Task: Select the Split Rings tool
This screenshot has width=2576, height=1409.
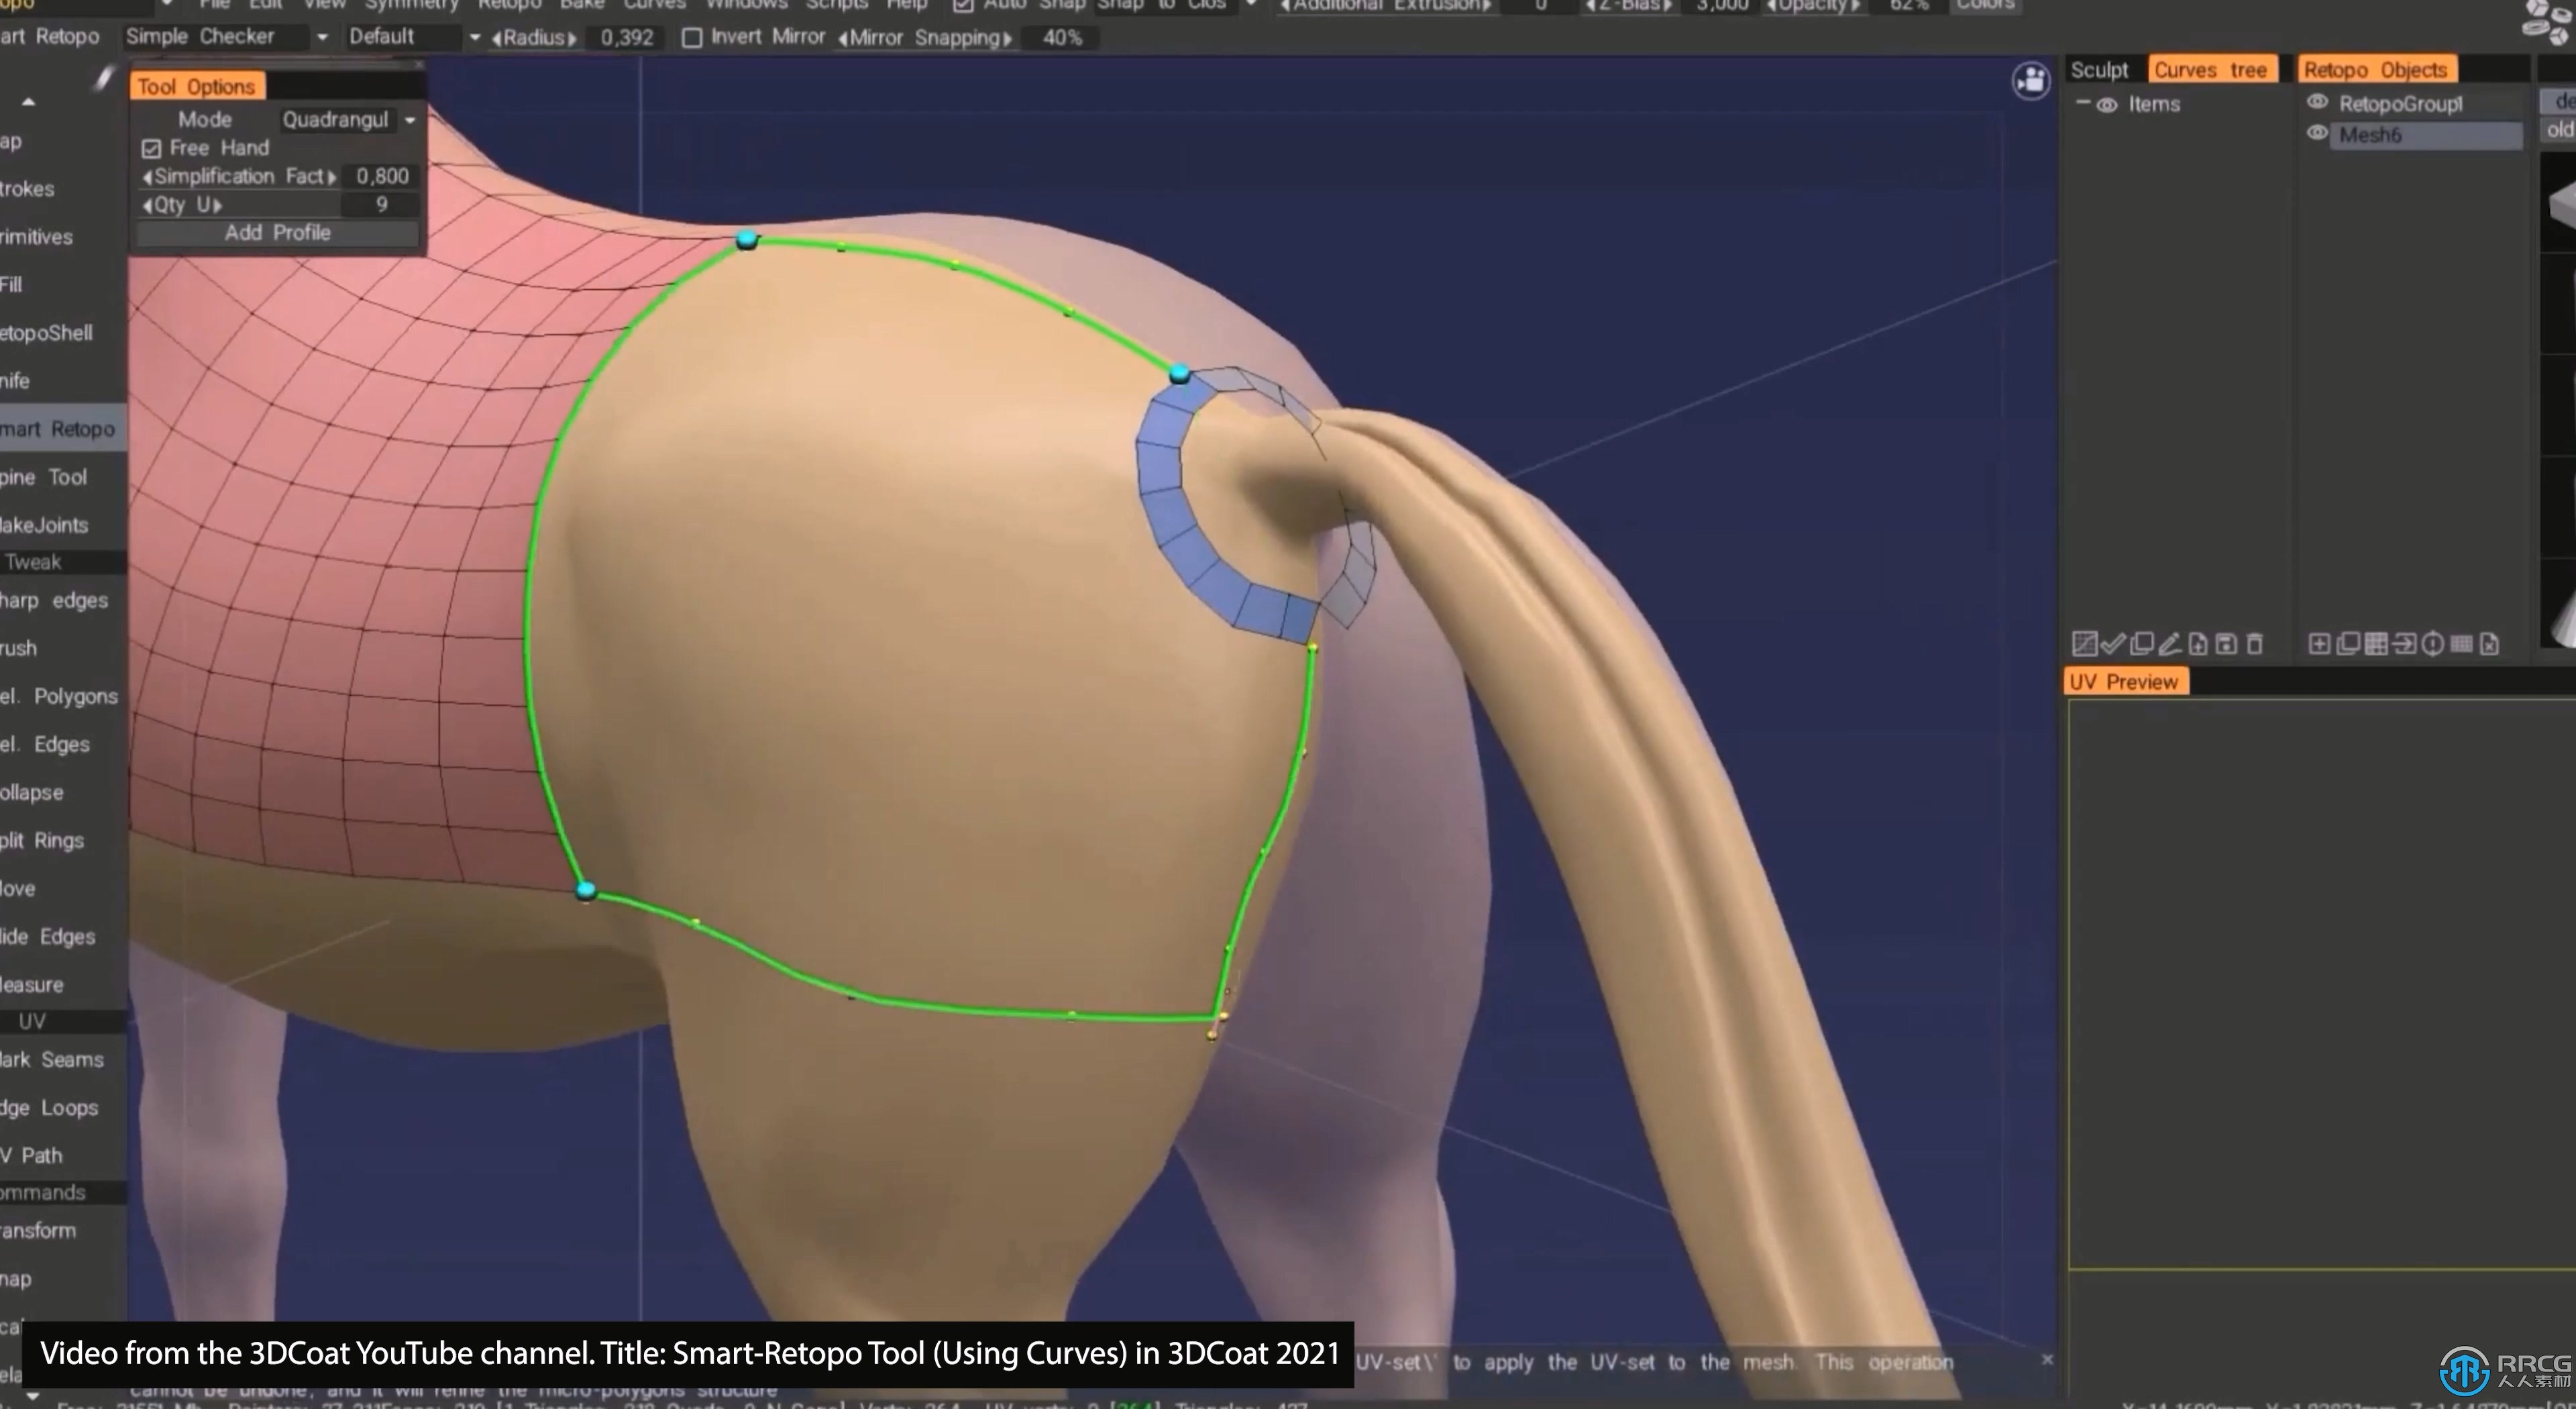Action: tap(42, 840)
